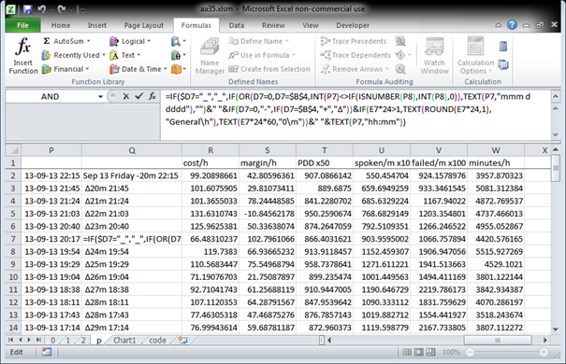Image resolution: width=566 pixels, height=364 pixels.
Task: Switch to the Data ribbon tab
Action: pos(237,25)
